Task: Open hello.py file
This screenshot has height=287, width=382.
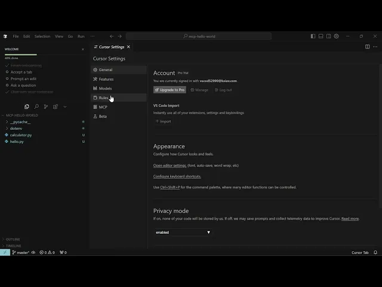Action: point(17,142)
